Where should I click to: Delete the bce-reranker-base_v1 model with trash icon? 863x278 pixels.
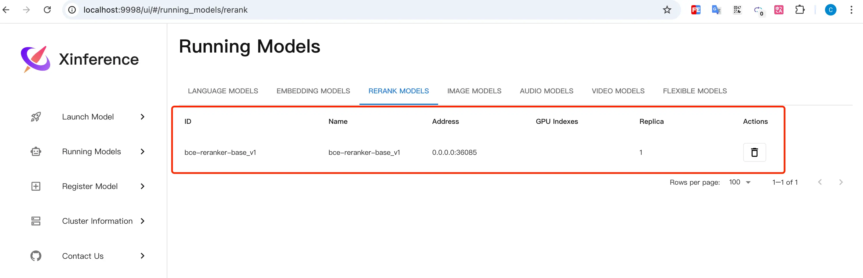pos(754,152)
